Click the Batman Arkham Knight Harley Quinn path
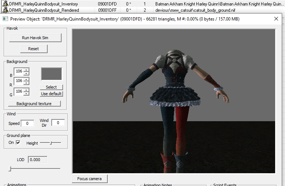The height and width of the screenshot is (186, 285). [219, 4]
